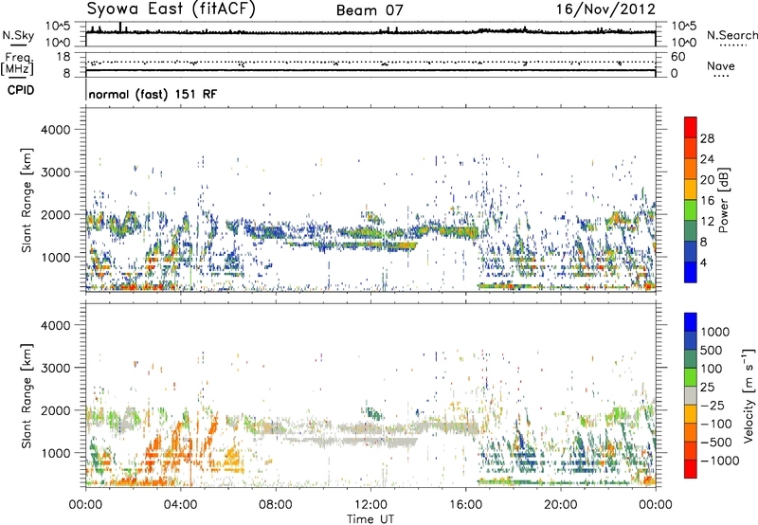Screen dimensions: 758x525
Task: Click the "N.Sky" axis label
Action: (18, 35)
